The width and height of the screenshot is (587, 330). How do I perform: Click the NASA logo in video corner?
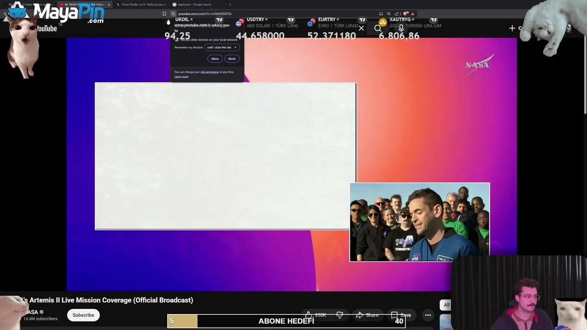[479, 65]
